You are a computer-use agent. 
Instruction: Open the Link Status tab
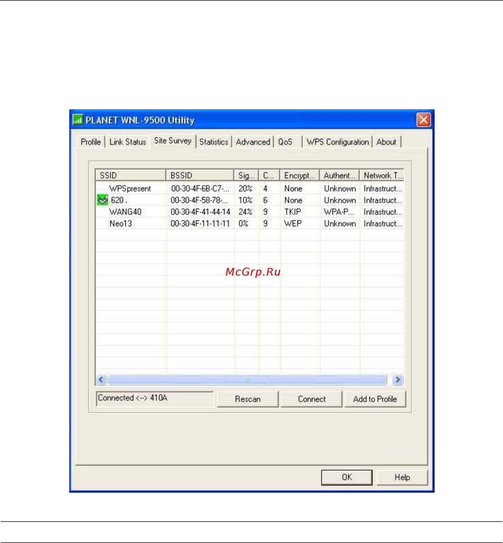pos(128,142)
